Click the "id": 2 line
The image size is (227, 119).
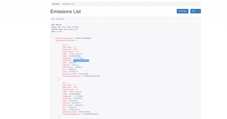(65, 83)
